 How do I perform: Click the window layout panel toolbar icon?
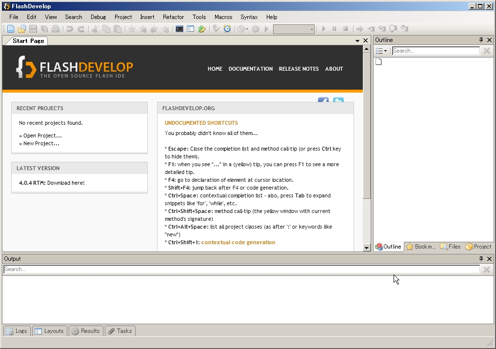[x=190, y=29]
